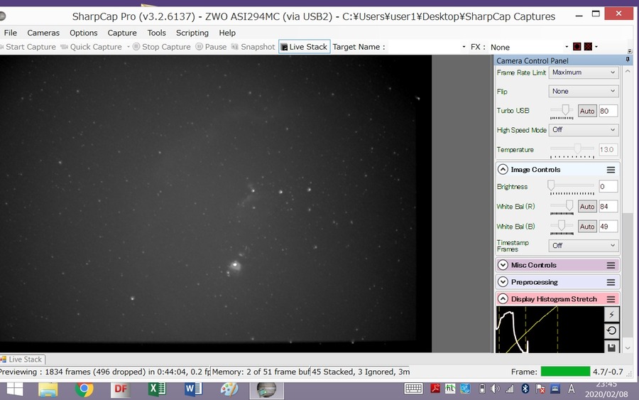Click the Turbo USB value field
Image resolution: width=639 pixels, height=400 pixels.
(608, 111)
